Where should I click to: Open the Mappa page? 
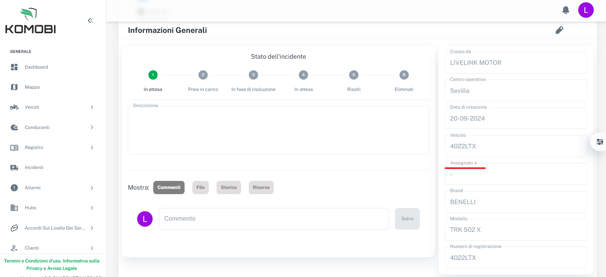point(32,87)
